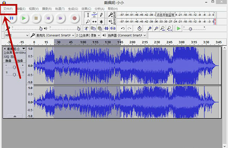Click the microphone icon beside the device selector

[32, 35]
